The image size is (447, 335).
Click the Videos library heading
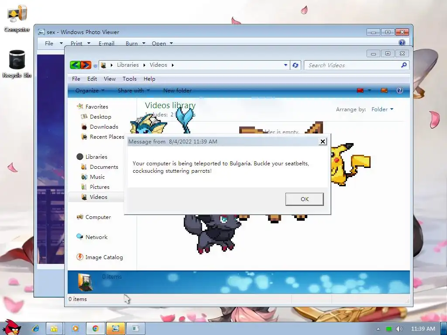point(170,106)
